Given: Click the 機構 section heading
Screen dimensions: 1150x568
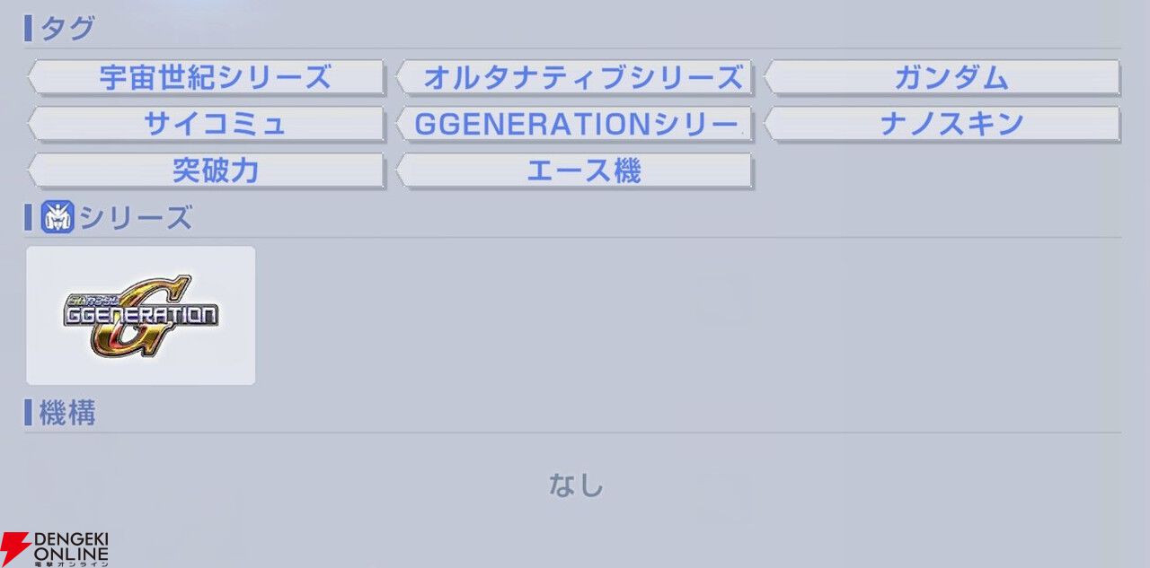Looking at the screenshot, I should point(67,413).
